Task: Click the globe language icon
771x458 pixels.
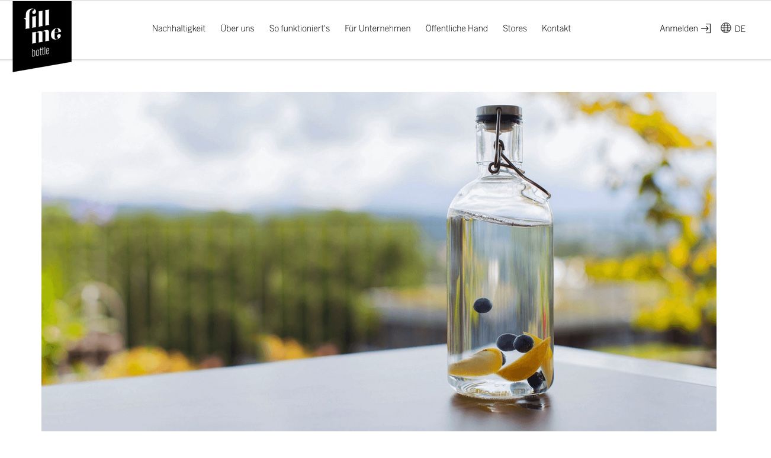Action: 726,28
